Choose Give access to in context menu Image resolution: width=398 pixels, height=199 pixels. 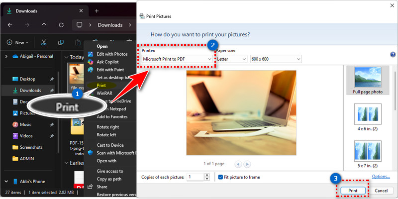tap(110, 171)
